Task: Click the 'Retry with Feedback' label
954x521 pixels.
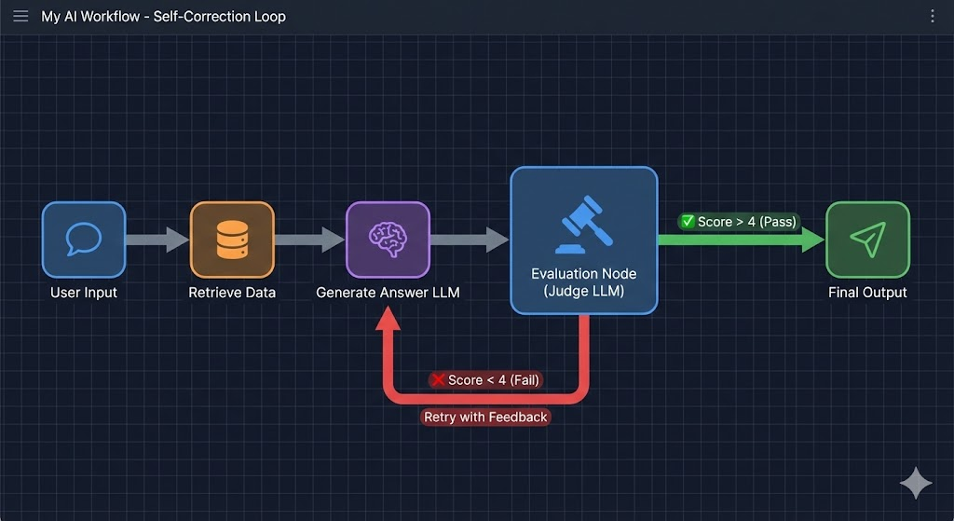Action: click(x=485, y=417)
